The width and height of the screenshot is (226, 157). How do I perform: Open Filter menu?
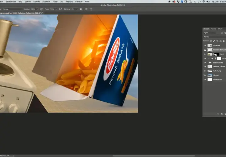55,2
